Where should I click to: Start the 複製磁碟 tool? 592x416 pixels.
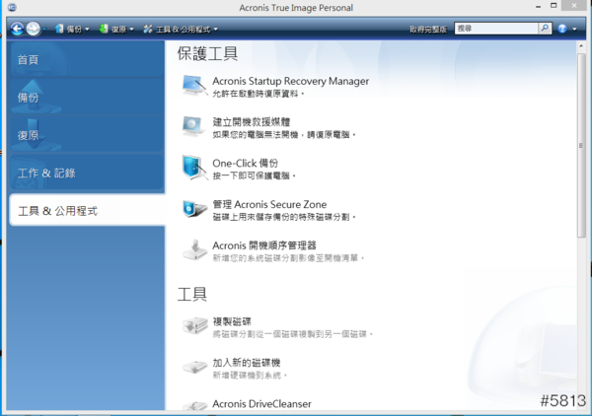232,321
